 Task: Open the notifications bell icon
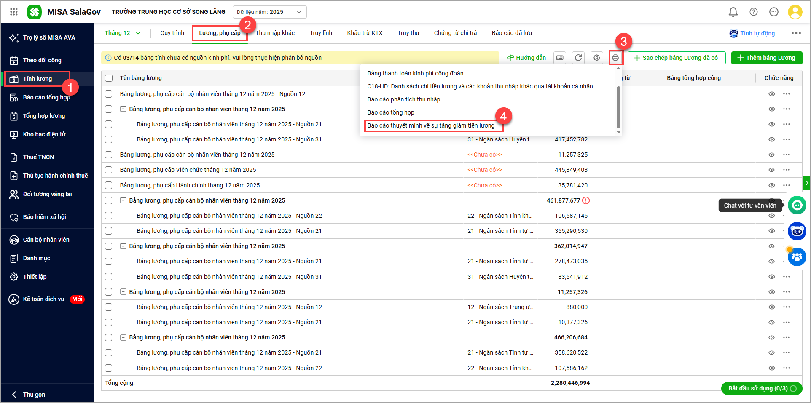coord(733,12)
